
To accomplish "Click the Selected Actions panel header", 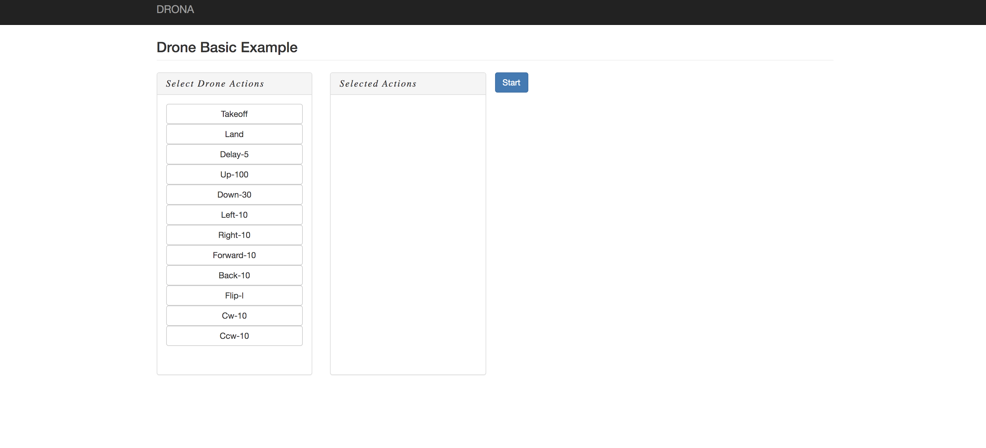I will point(378,83).
